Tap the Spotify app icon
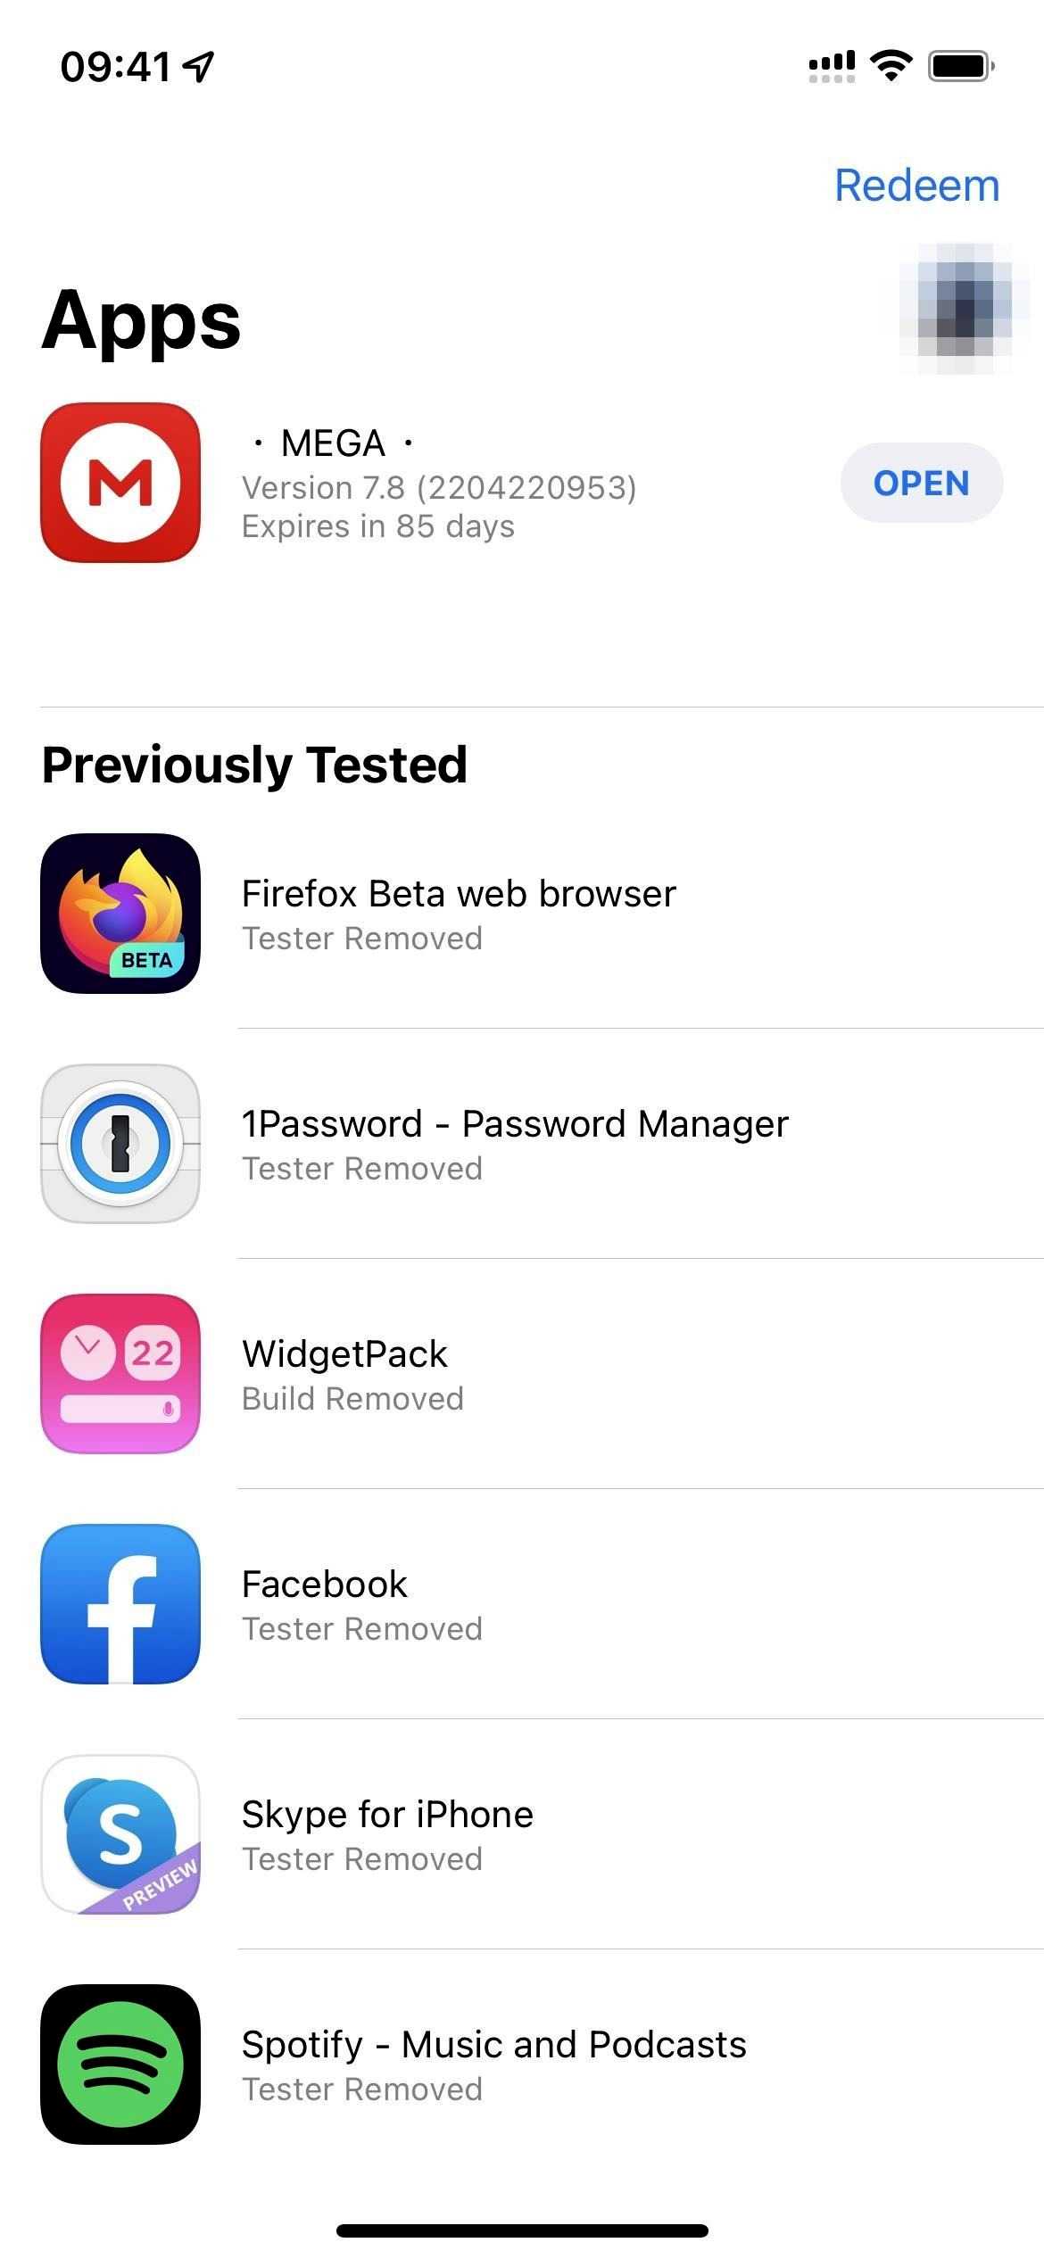 pyautogui.click(x=120, y=2065)
